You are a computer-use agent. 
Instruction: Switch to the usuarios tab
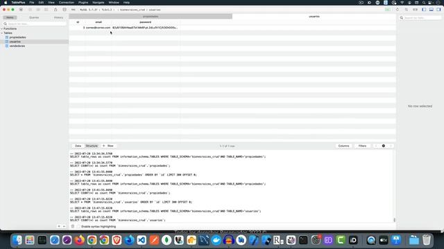[314, 17]
